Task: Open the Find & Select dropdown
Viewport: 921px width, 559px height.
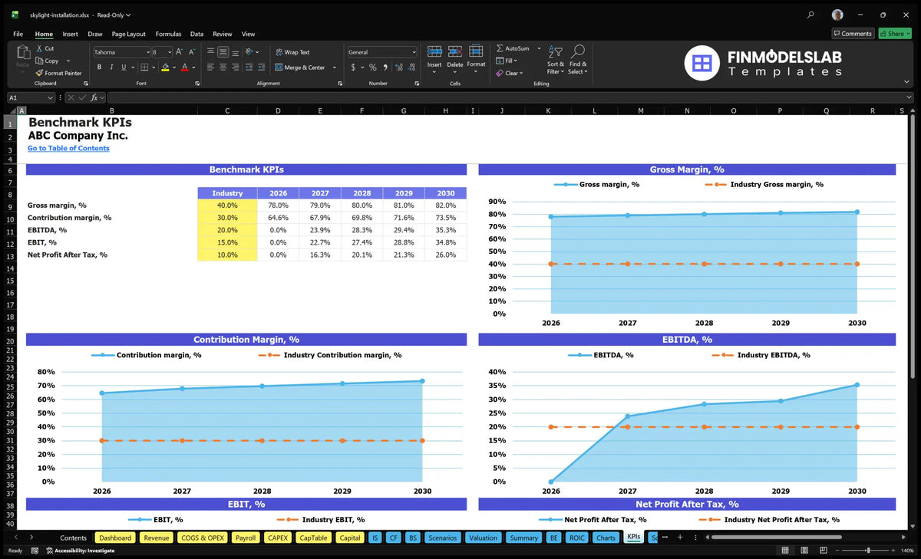Action: (x=578, y=58)
